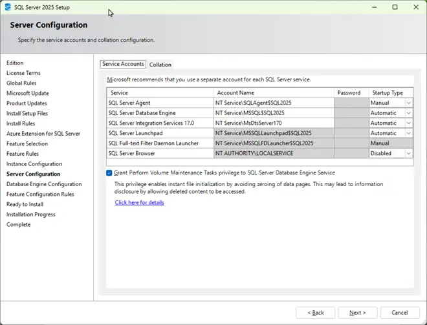427x325 pixels.
Task: Select SQL Server Integration Services 17.0 cell
Action: click(x=160, y=123)
